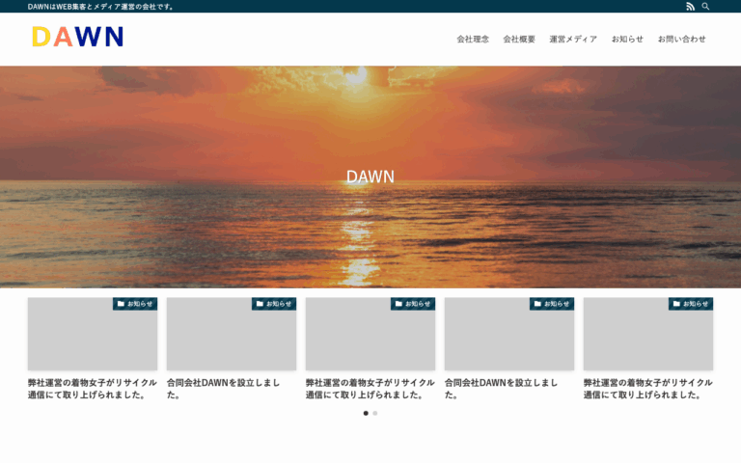Open 会社概要 menu item

tap(519, 40)
